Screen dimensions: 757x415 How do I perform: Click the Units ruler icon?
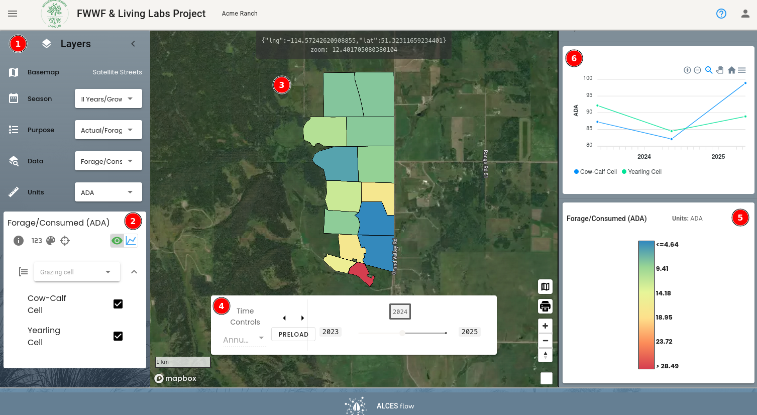14,192
